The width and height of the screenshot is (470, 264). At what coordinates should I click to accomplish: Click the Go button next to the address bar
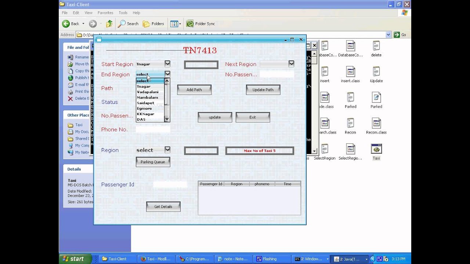coord(400,35)
